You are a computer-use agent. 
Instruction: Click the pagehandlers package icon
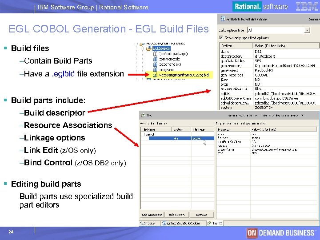(155, 64)
